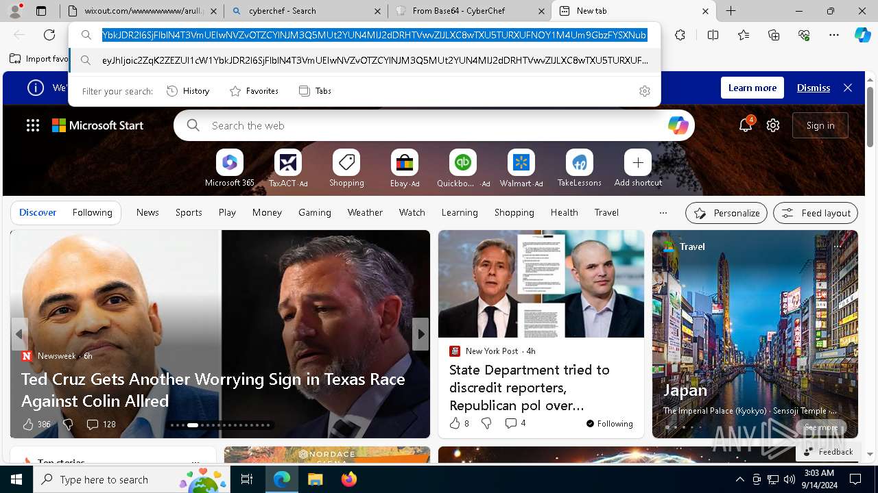Open the Feed layout options
878x493 pixels.
pos(816,213)
